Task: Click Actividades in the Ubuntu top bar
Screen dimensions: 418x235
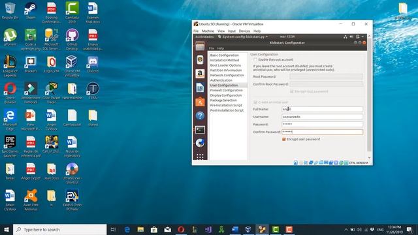Action: click(204, 37)
